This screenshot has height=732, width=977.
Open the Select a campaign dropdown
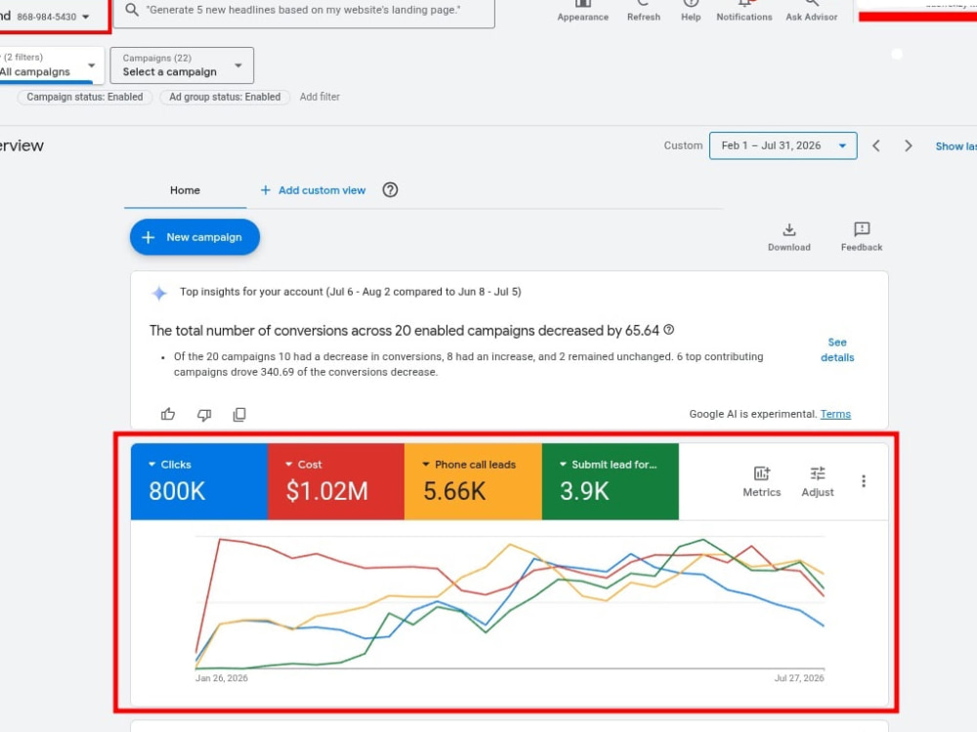coord(182,65)
